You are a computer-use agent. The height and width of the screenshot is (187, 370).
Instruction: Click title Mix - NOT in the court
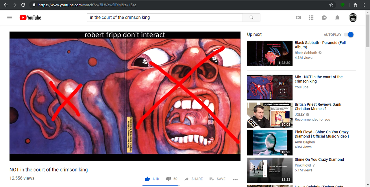click(319, 79)
